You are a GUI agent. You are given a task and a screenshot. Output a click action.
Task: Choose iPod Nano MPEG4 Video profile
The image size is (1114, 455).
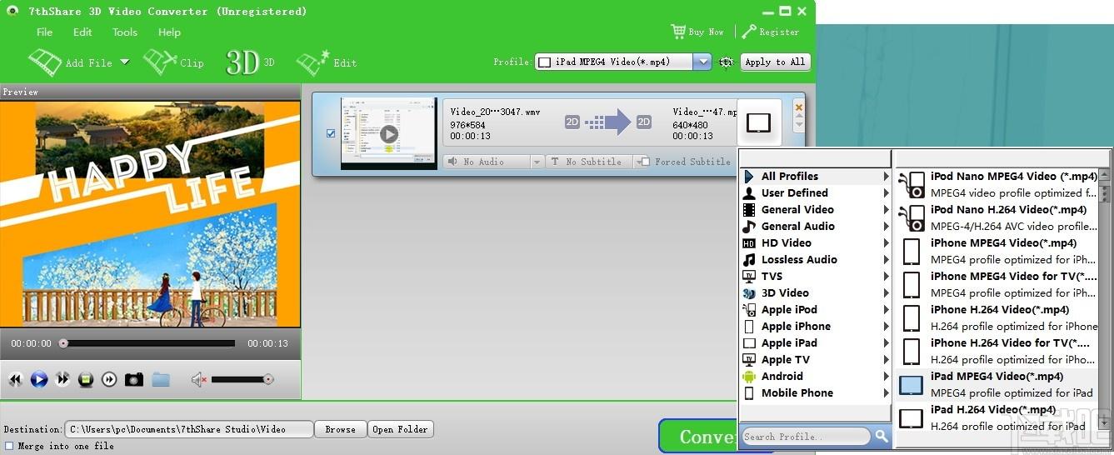point(998,184)
